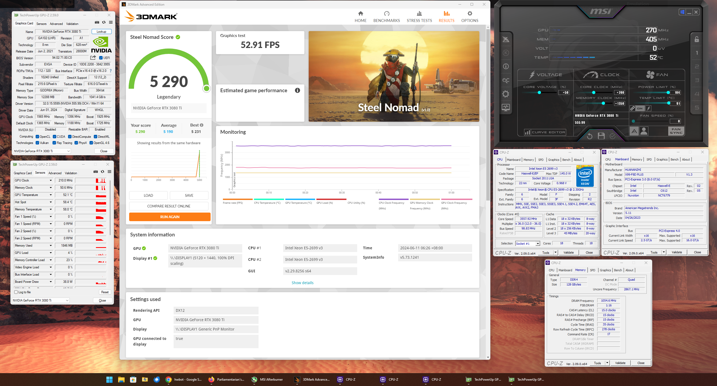Go to 3DMark STRESS TESTS tab
717x386 pixels.
(x=419, y=17)
